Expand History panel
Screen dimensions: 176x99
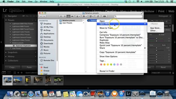click(6, 56)
